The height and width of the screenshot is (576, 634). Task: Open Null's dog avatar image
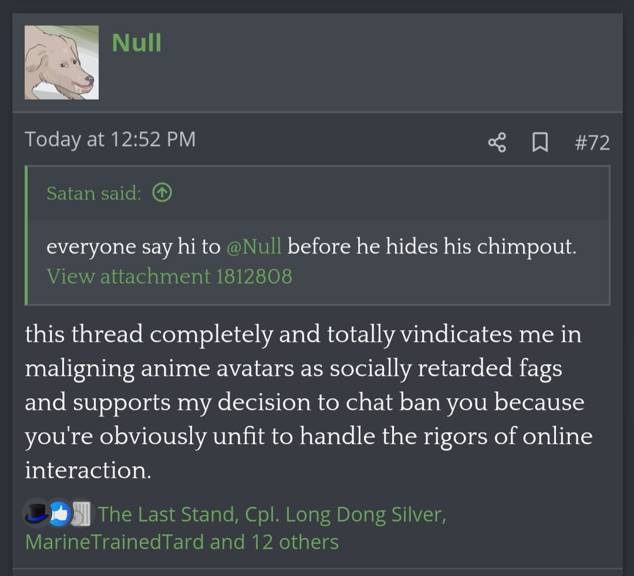click(x=62, y=62)
